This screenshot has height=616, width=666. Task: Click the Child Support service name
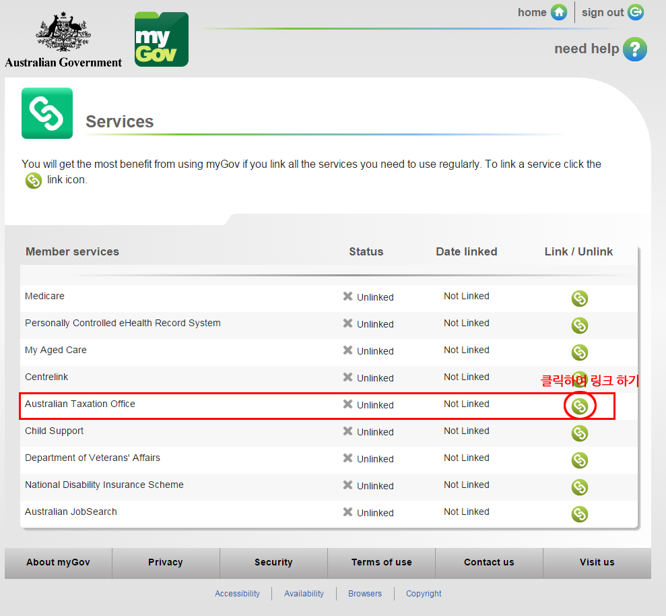click(54, 431)
